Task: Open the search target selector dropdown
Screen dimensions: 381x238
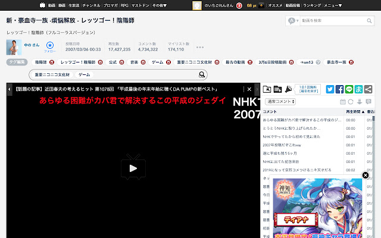Action: [x=293, y=21]
